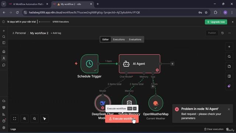Image resolution: width=236 pixels, height=133 pixels.
Task: Toggle the sidebar panel icon on left
Action: click(x=4, y=43)
